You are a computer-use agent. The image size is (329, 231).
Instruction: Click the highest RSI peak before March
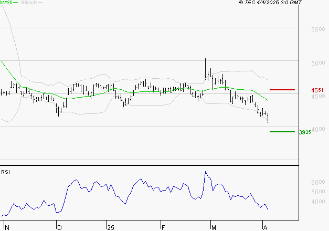205,172
